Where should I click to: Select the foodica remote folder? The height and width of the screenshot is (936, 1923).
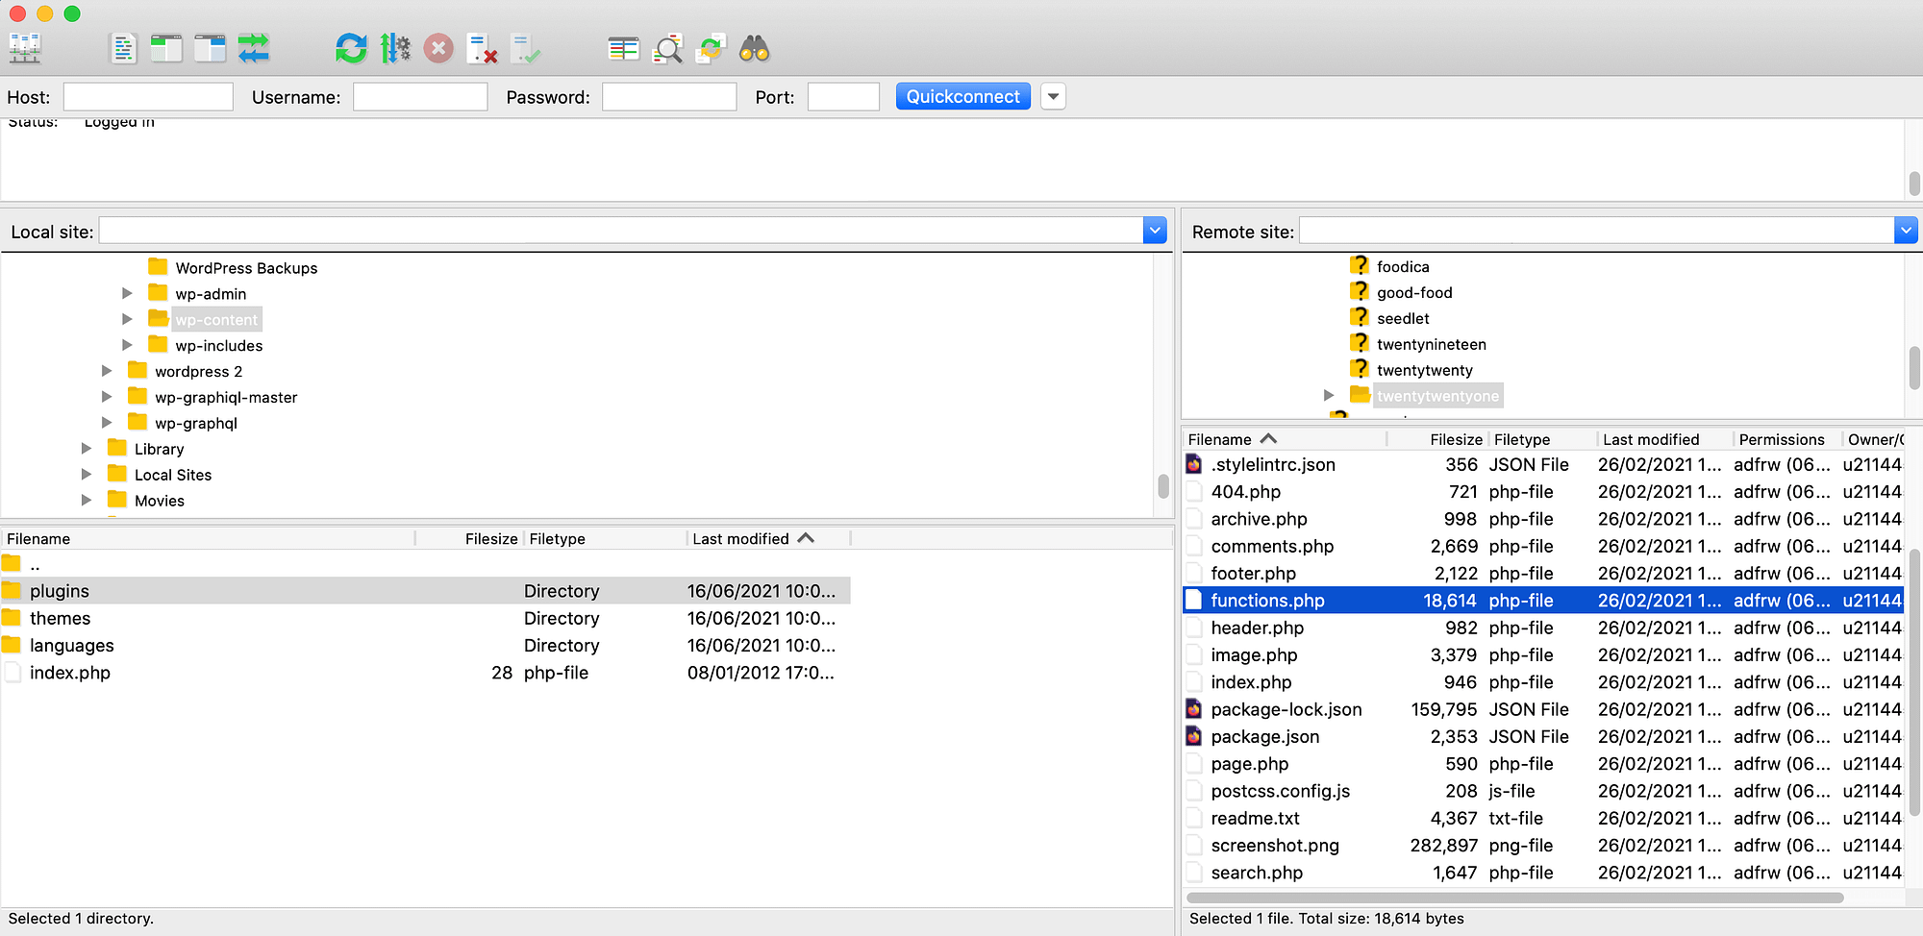click(x=1403, y=267)
